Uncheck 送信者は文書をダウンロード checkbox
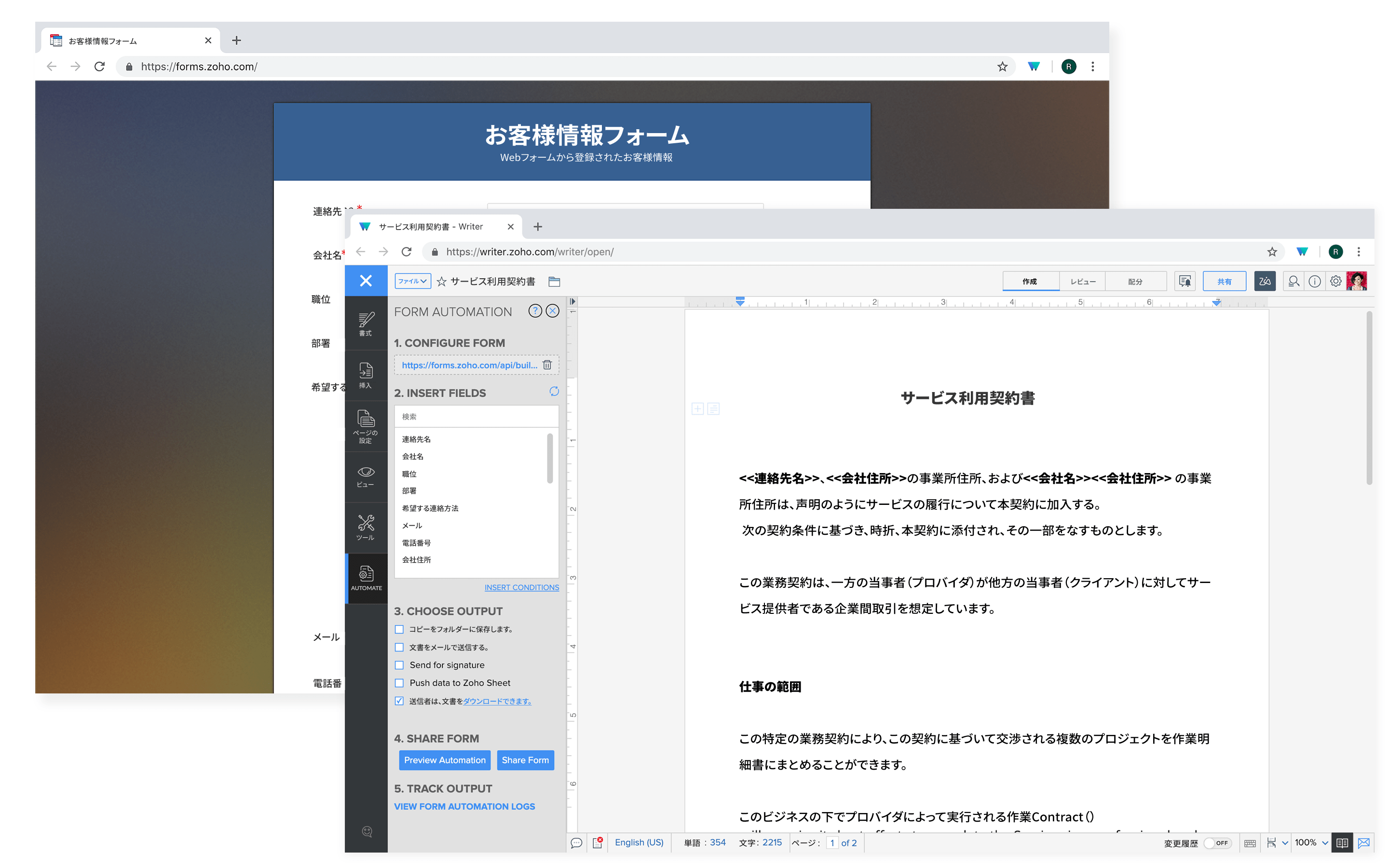1389x868 pixels. point(399,701)
